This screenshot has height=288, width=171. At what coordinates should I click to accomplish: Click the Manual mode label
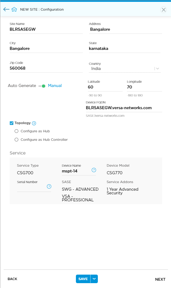[55, 85]
